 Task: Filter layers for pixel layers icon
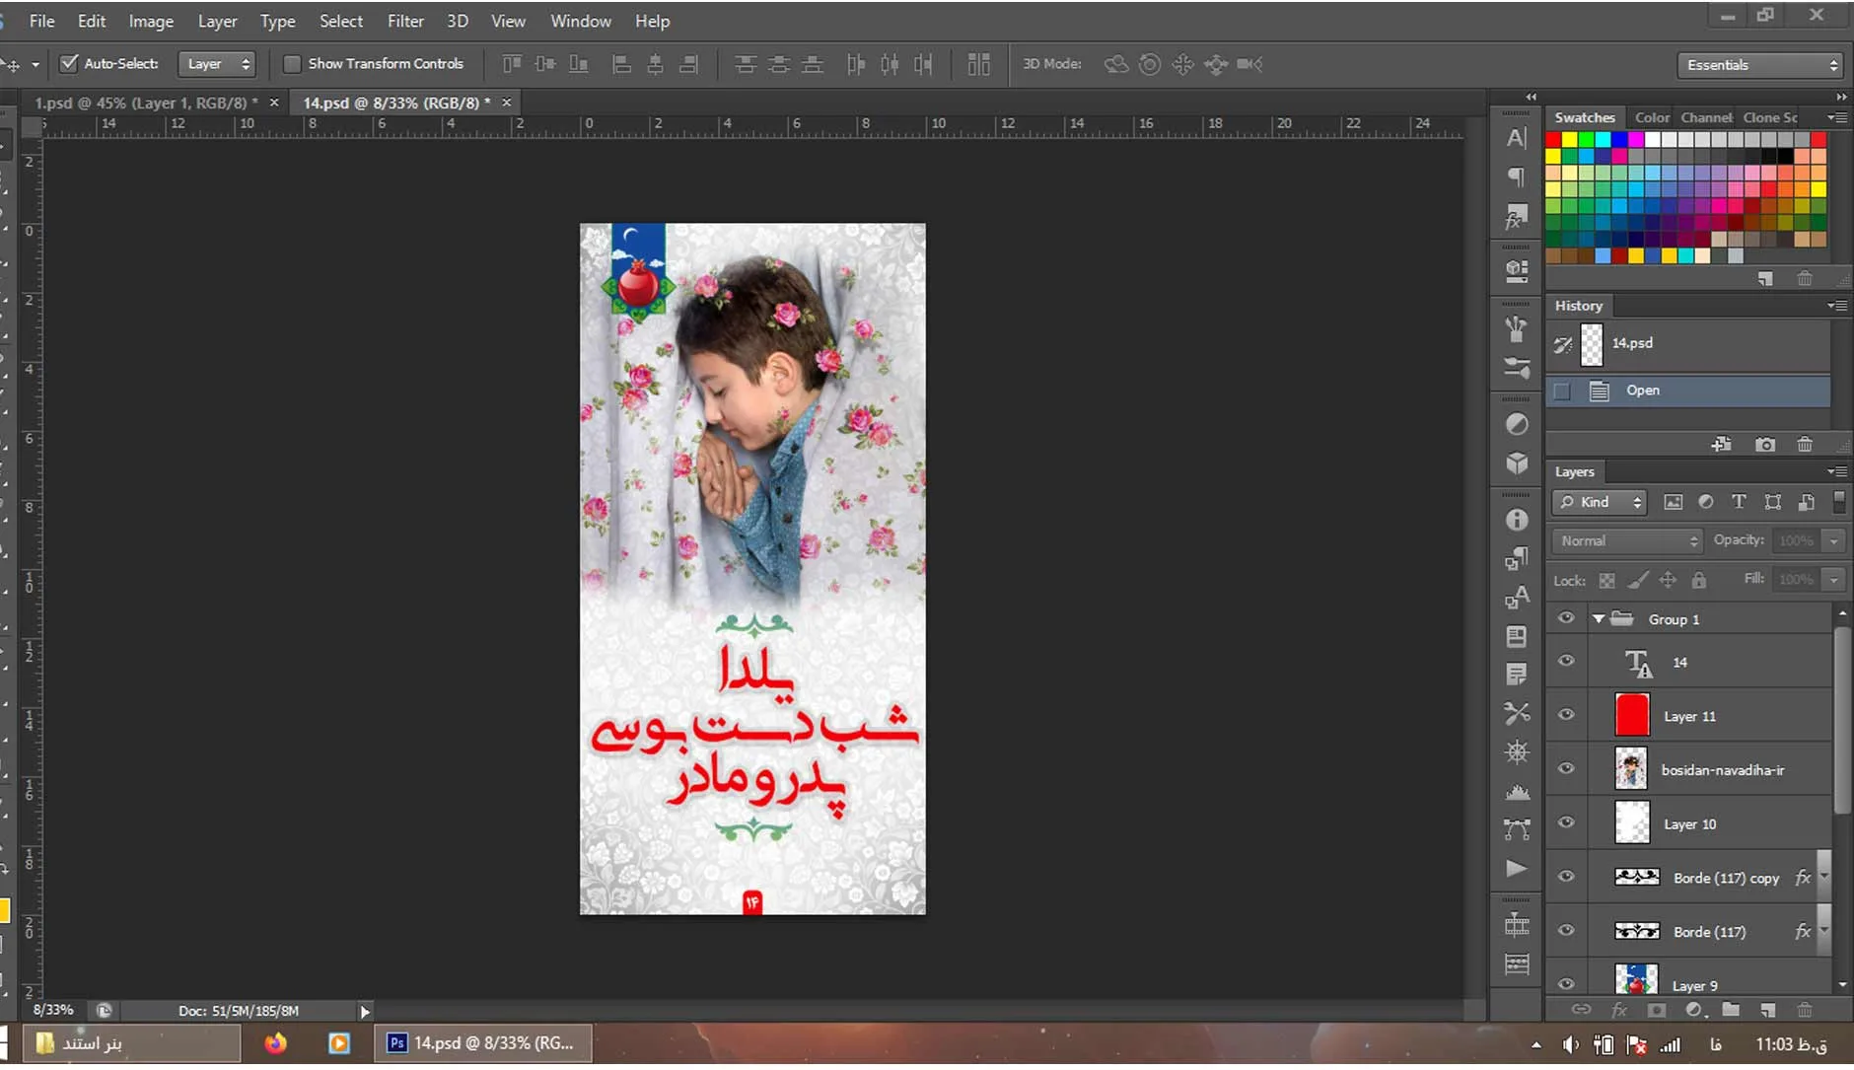click(1674, 502)
